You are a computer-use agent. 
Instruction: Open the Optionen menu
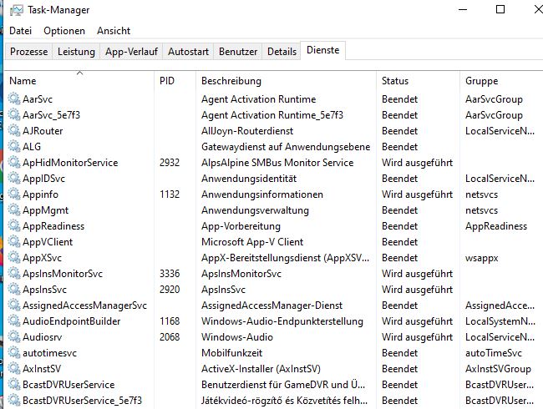pos(64,31)
